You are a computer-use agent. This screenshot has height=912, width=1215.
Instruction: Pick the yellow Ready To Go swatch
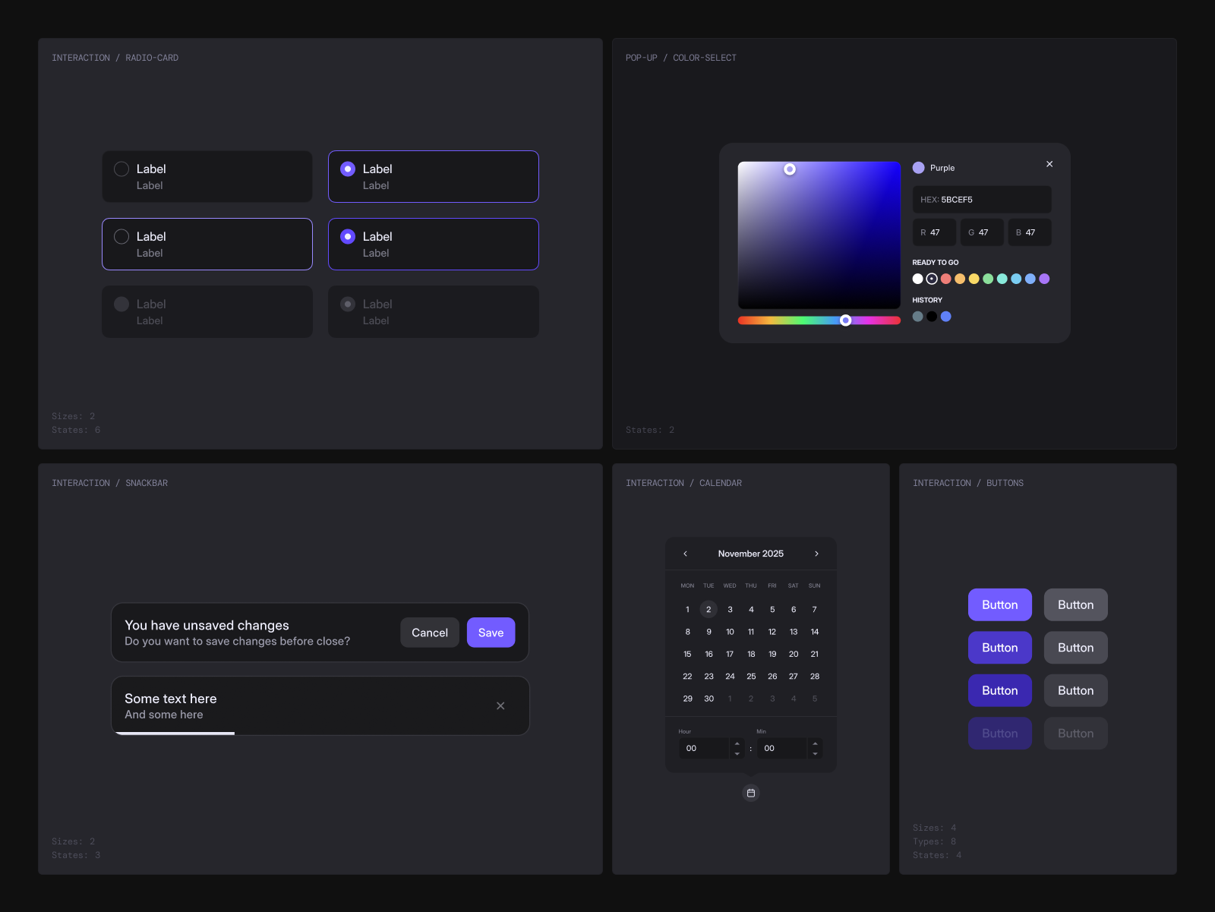tap(974, 279)
